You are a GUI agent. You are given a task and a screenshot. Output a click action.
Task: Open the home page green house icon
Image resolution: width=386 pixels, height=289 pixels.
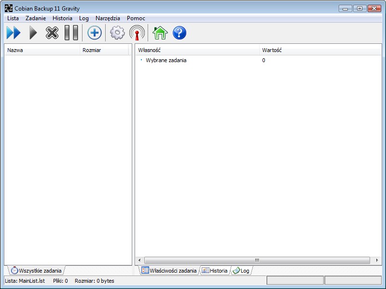click(160, 33)
